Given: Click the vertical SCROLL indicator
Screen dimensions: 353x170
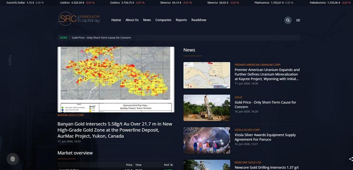Looking at the screenshot, I should coord(10,60).
